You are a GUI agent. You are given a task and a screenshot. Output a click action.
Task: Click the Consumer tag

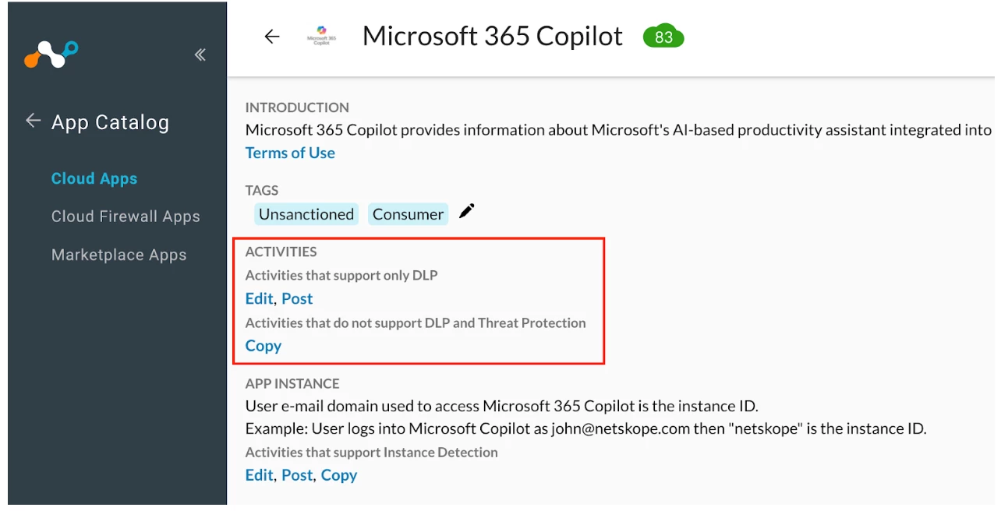point(408,214)
